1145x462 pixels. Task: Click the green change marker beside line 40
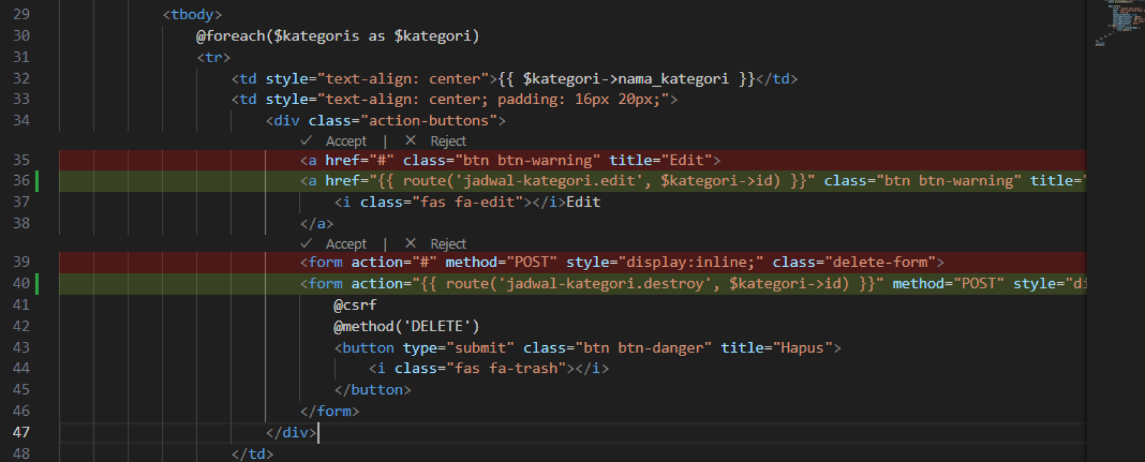(x=37, y=284)
